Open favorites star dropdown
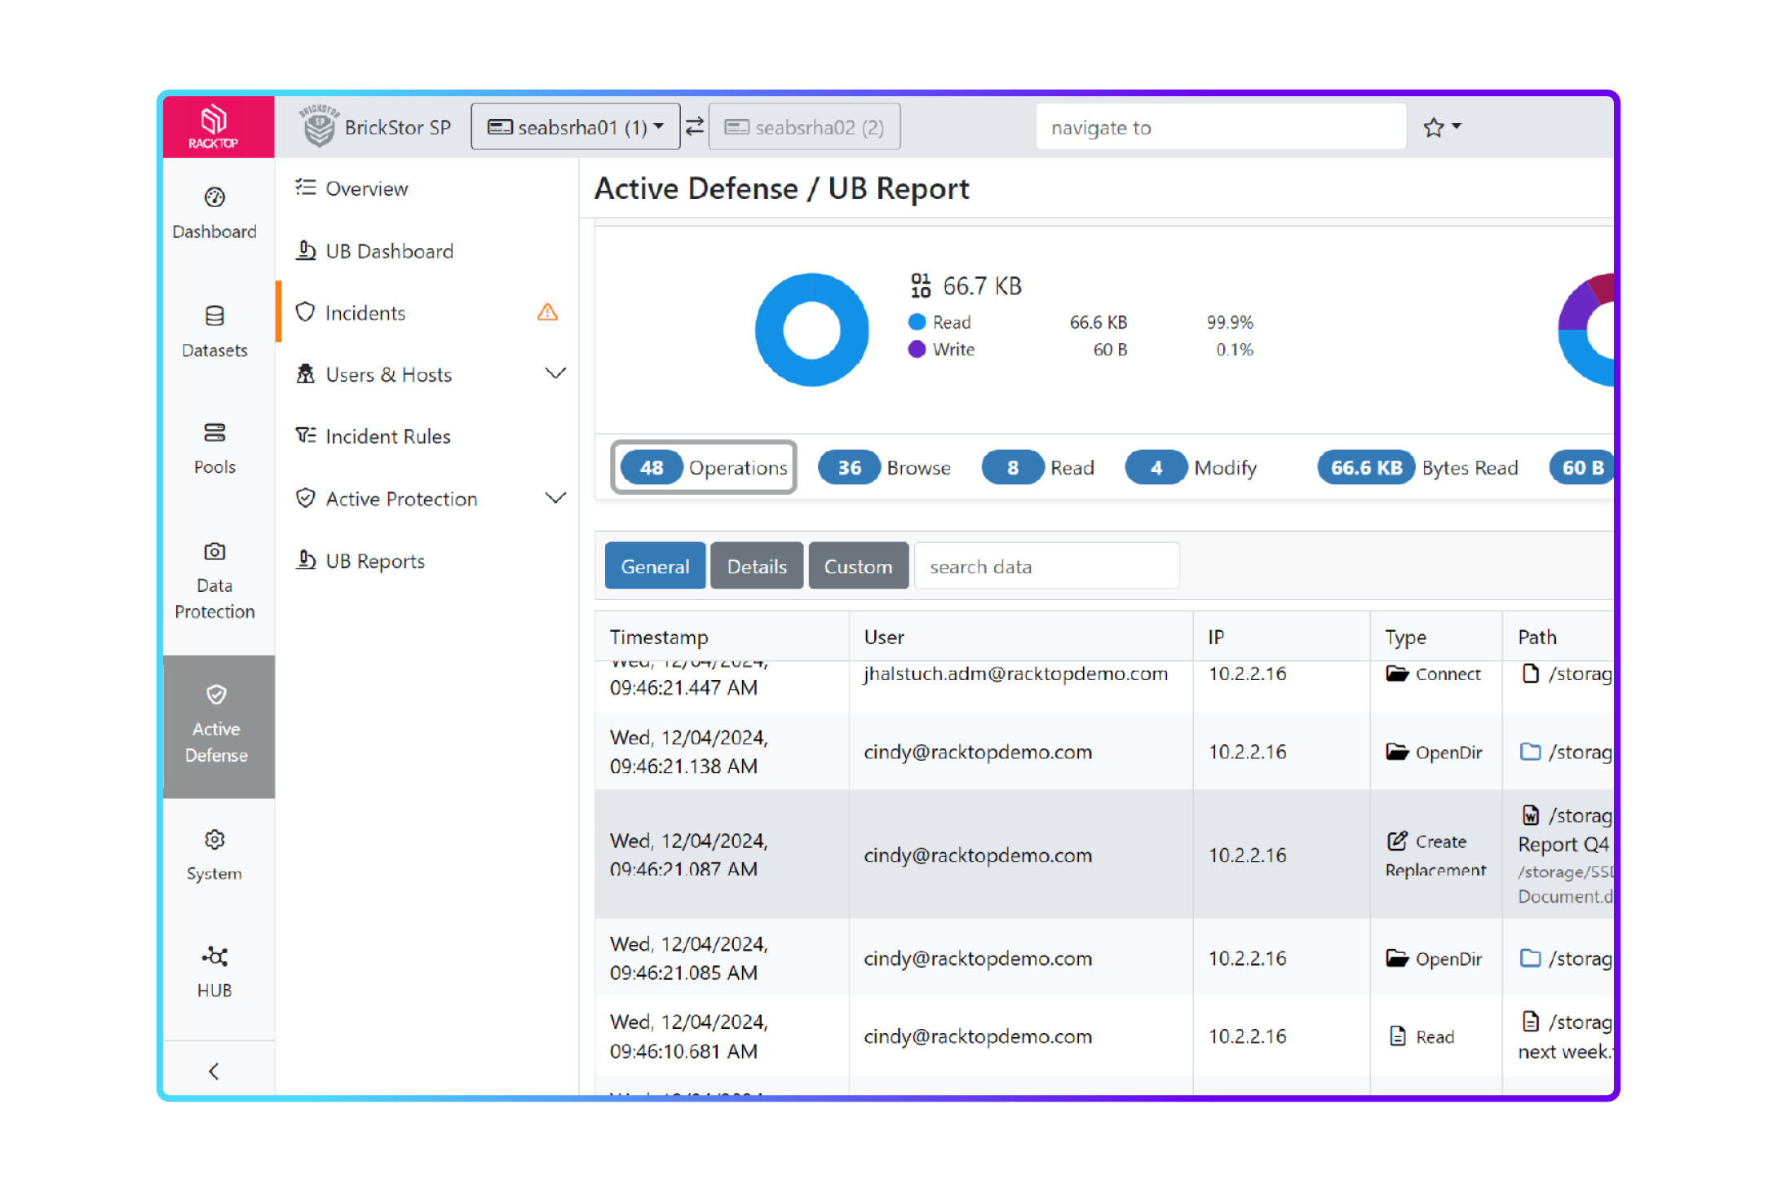Image resolution: width=1777 pixels, height=1192 pixels. click(x=1442, y=127)
